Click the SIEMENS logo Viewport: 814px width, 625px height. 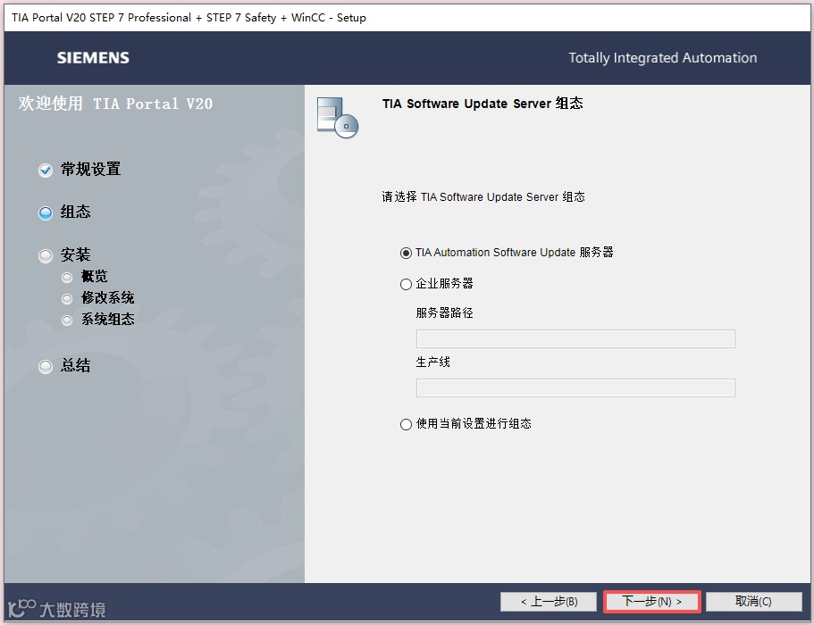pyautogui.click(x=93, y=57)
